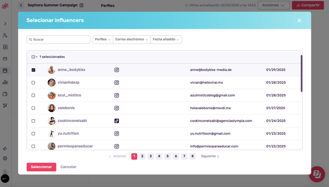Click Instagram icon for permisoparaeducar
Screen dimensions: 329x187
tap(117, 146)
